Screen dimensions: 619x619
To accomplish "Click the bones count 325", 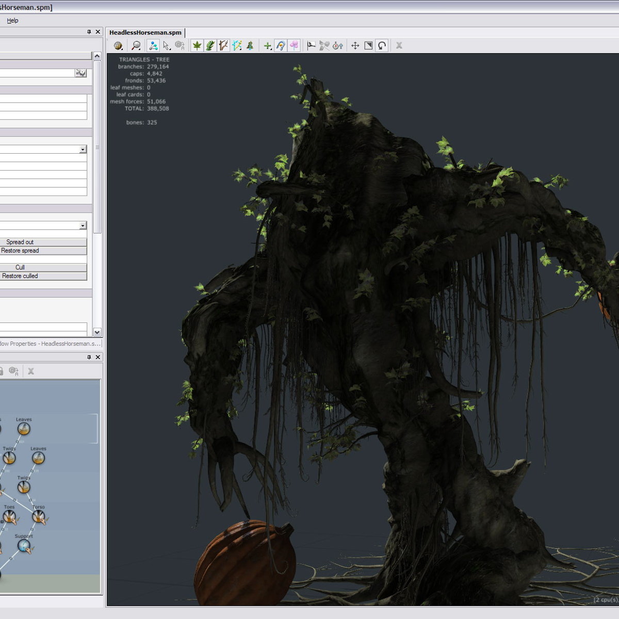I will tap(152, 122).
